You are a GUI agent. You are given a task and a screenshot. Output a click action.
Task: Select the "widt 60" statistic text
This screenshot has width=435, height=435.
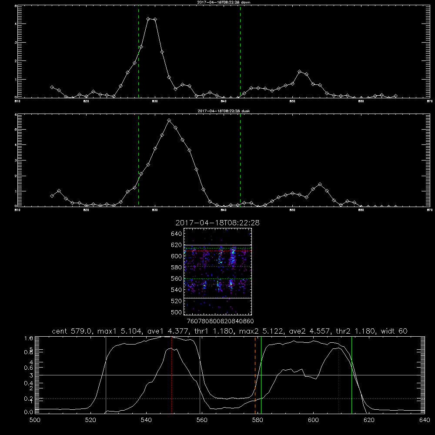394,331
